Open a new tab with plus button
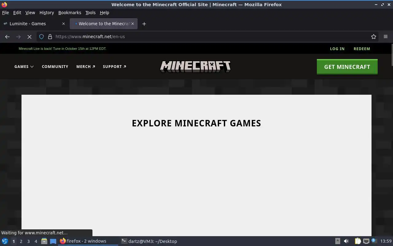The image size is (393, 246). click(x=144, y=24)
